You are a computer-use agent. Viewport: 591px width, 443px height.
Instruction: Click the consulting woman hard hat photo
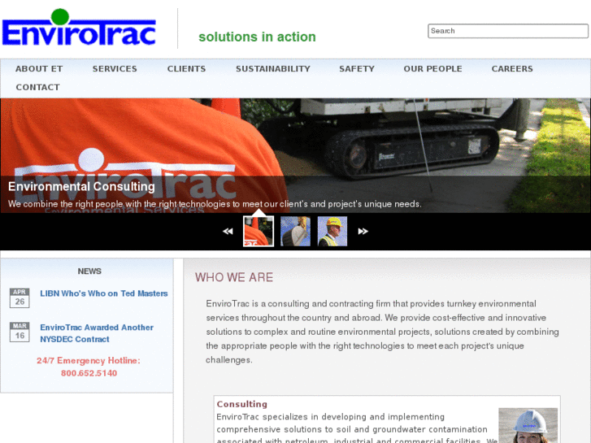528,425
